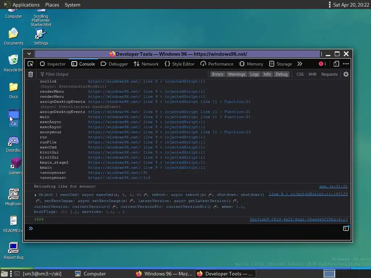Click the show desktop icon in bottom panel

(4, 274)
